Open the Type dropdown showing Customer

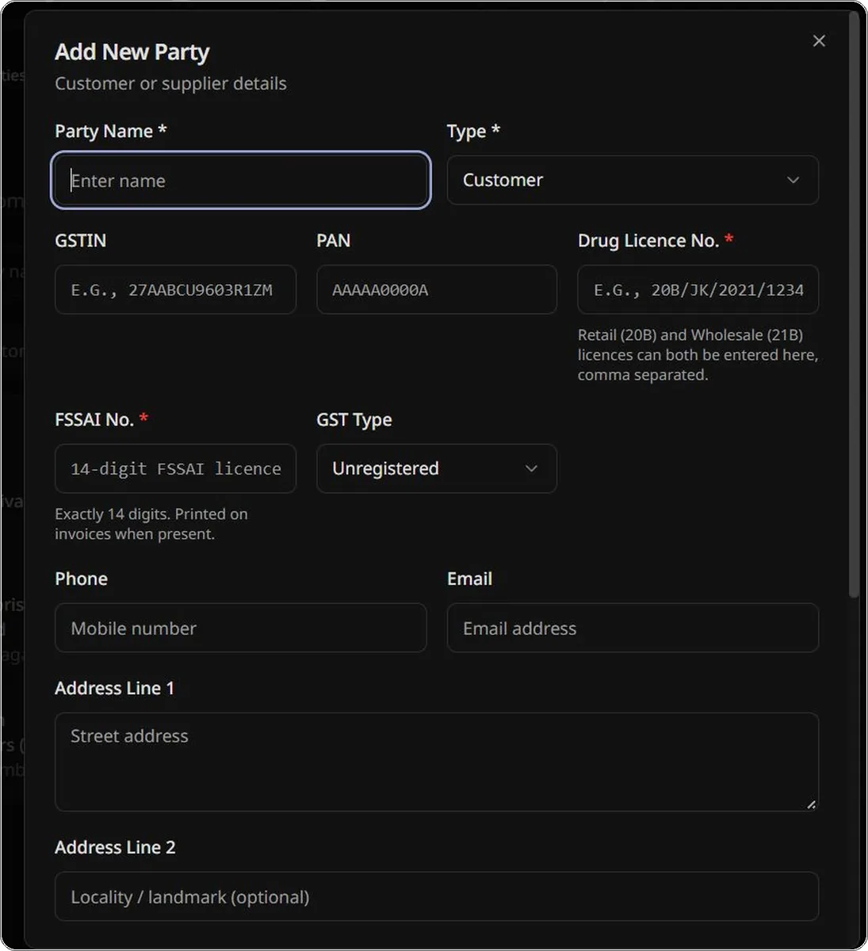633,181
